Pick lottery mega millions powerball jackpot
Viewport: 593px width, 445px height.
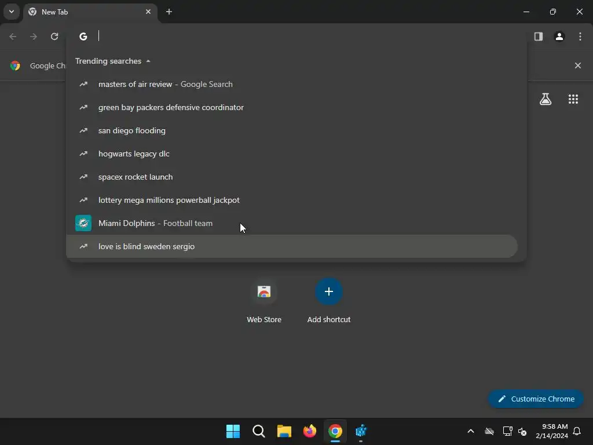click(x=292, y=200)
